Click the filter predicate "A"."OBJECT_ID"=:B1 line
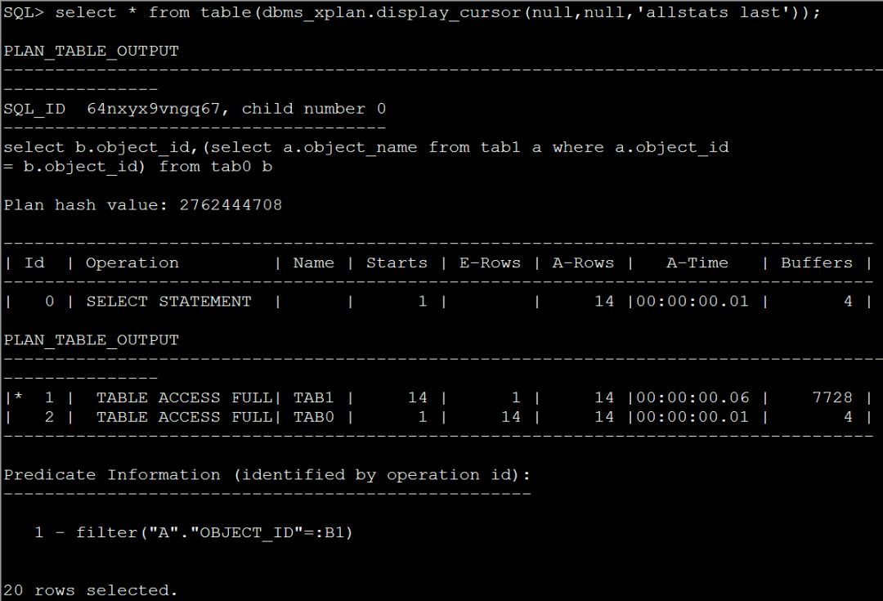 [x=214, y=532]
